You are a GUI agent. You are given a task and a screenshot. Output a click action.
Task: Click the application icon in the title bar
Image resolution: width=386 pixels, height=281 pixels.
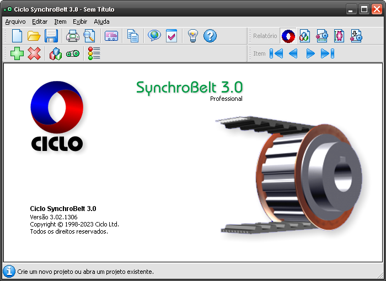tap(8, 9)
